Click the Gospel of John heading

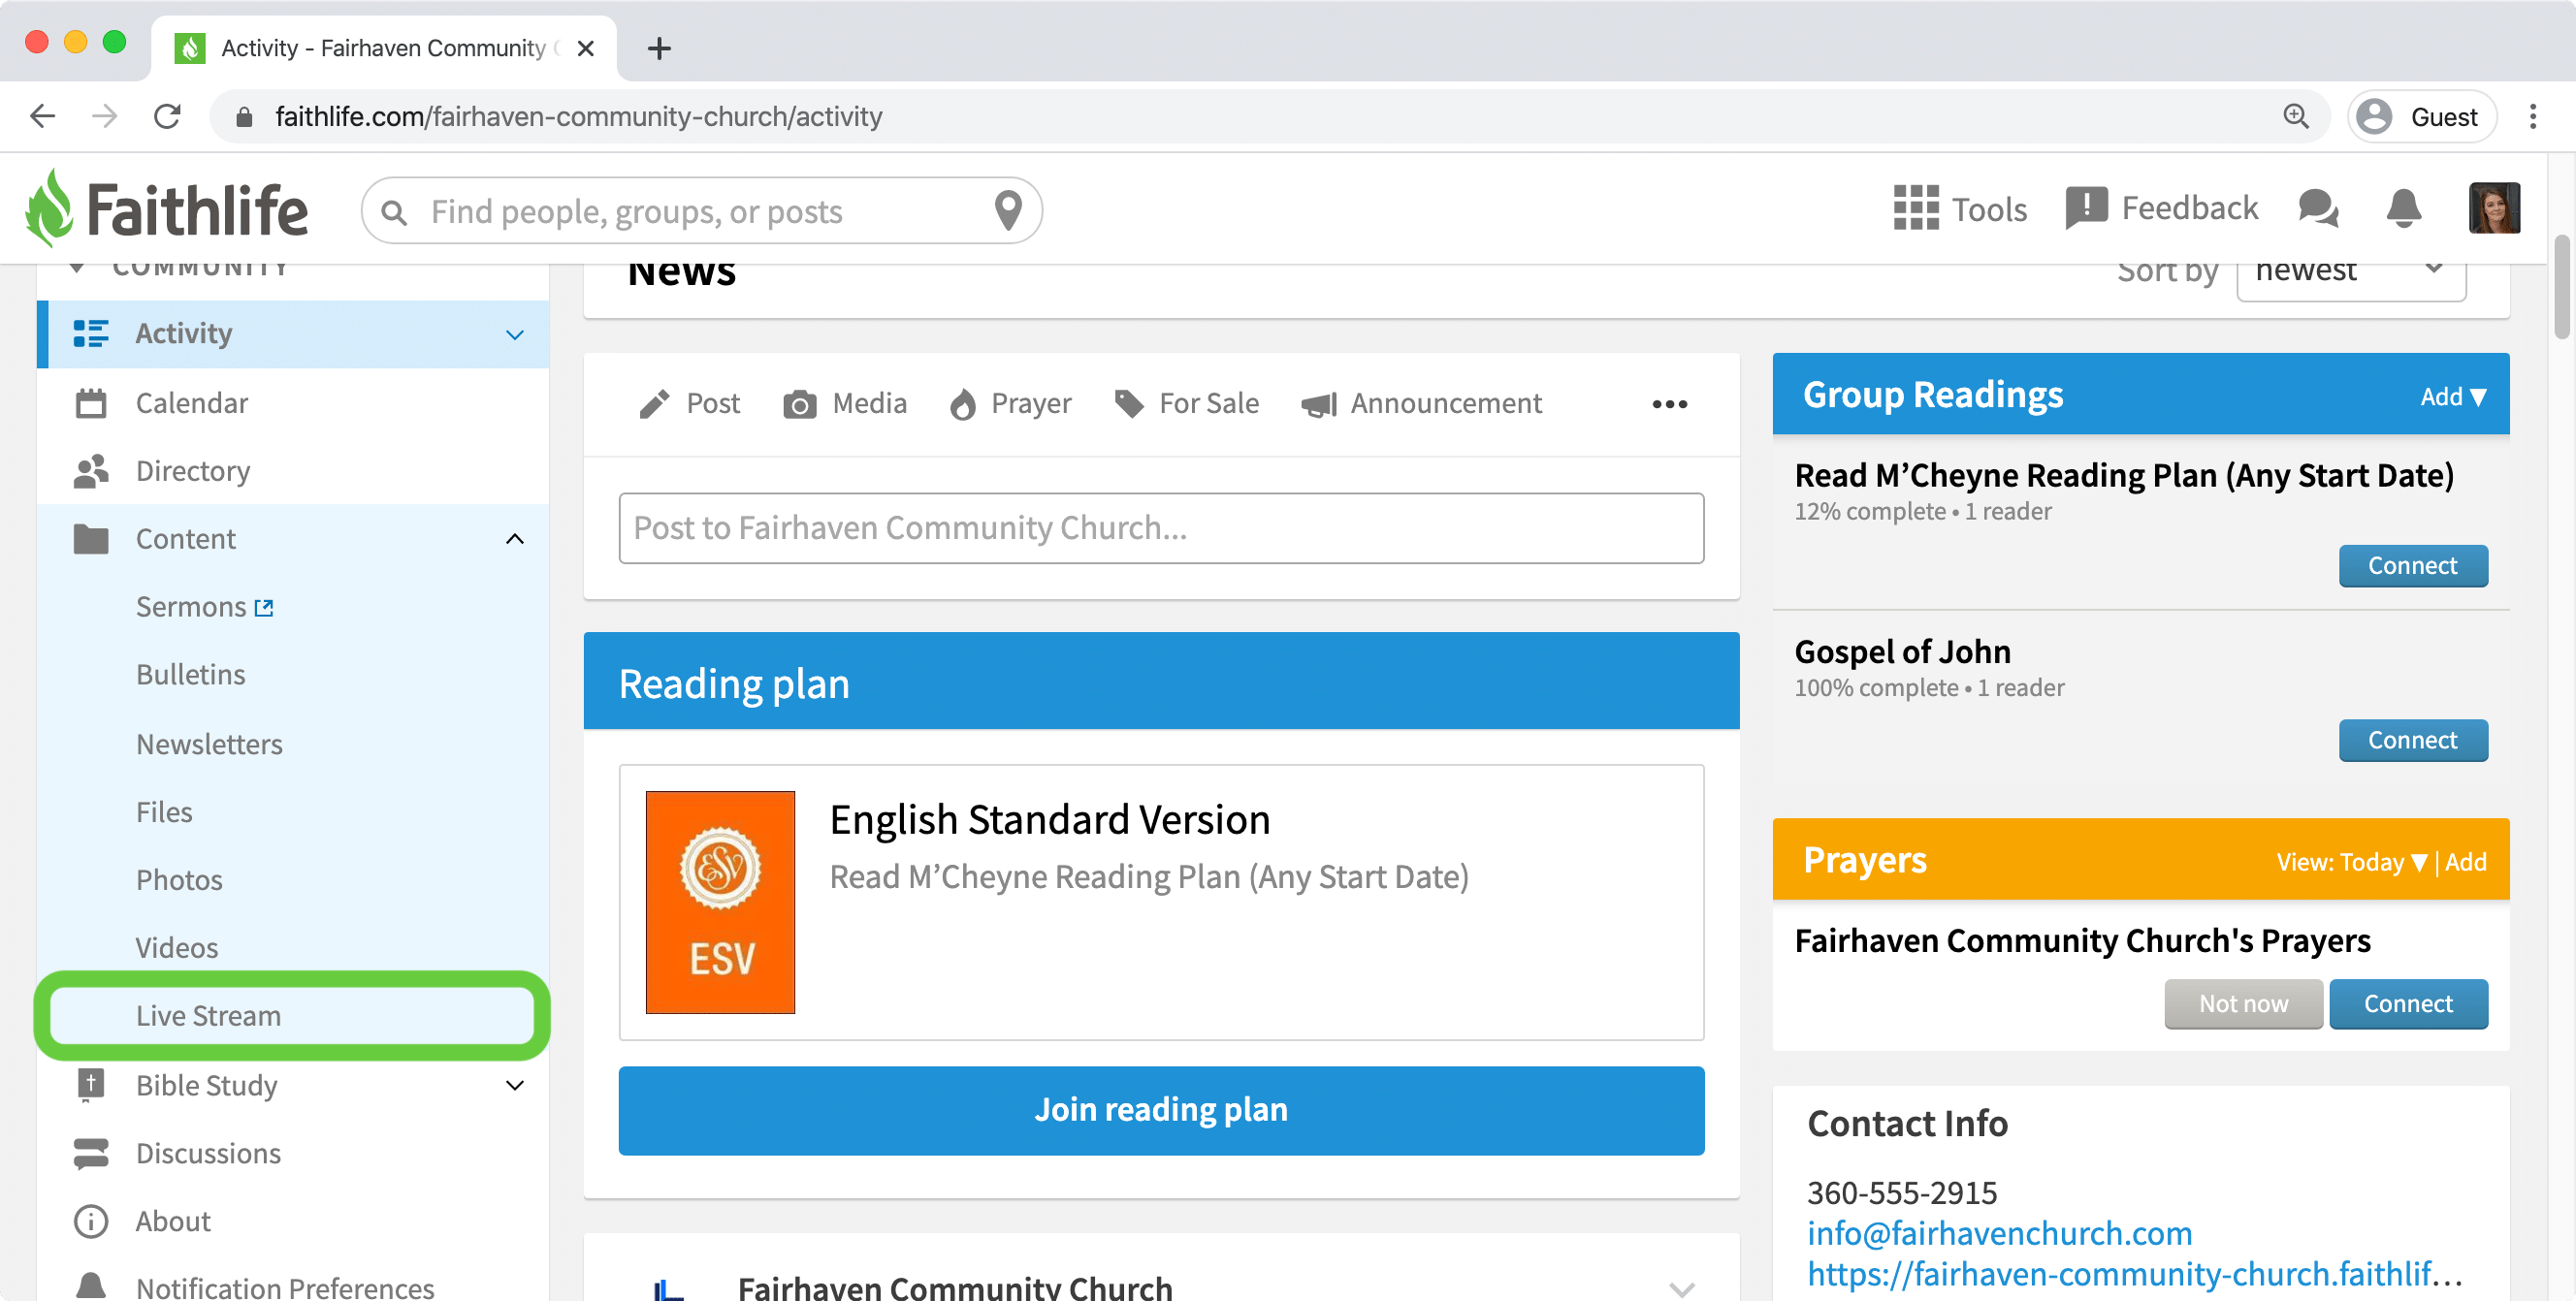pos(1902,651)
